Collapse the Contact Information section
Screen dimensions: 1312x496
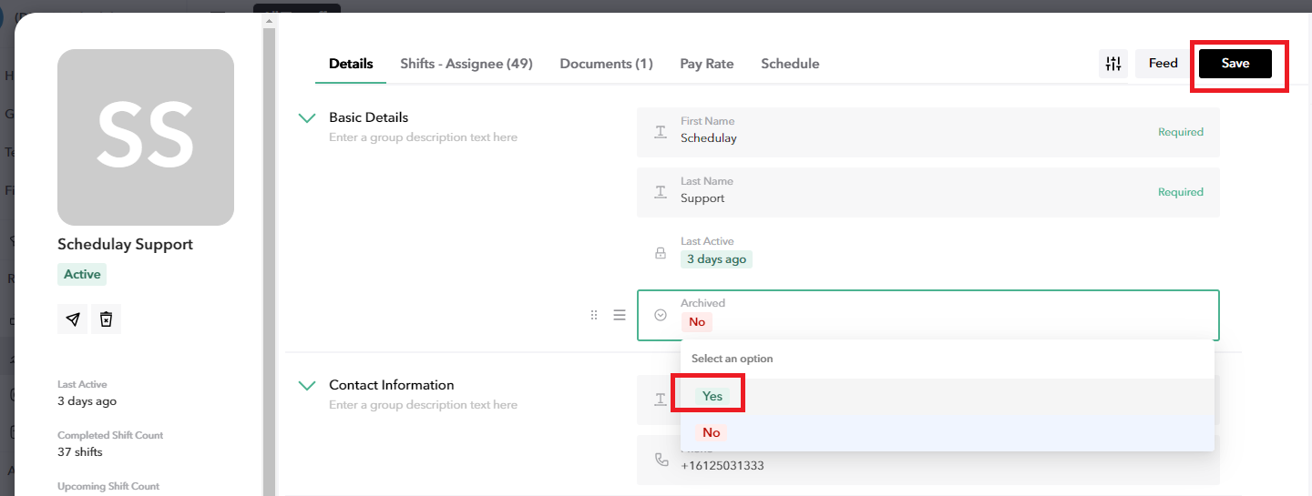[x=307, y=385]
